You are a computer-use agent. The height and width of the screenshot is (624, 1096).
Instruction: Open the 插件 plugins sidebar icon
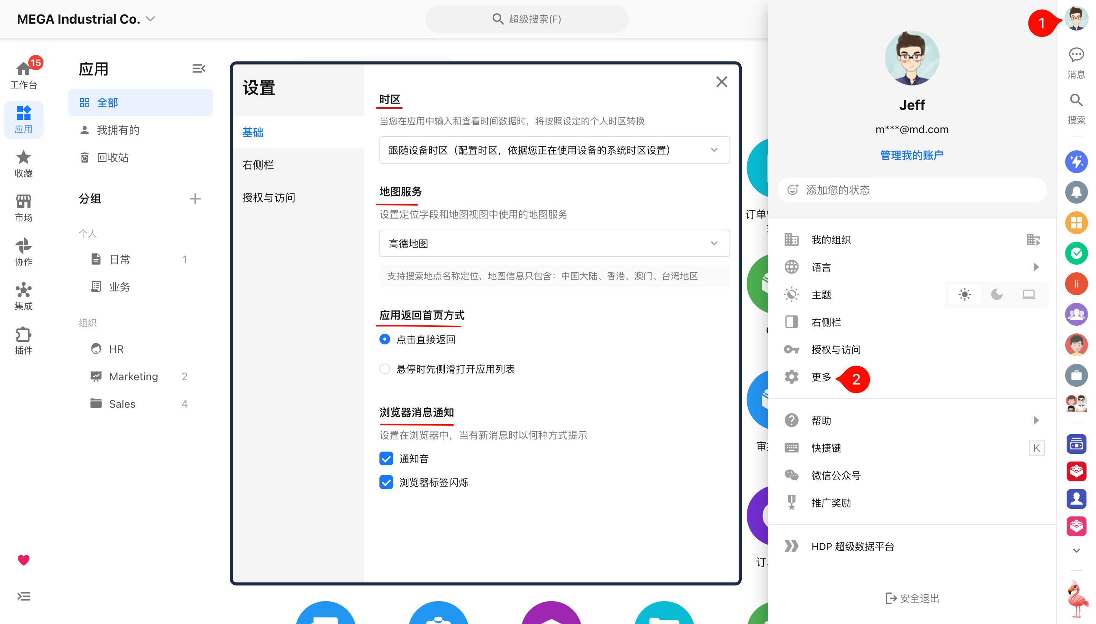(x=24, y=340)
